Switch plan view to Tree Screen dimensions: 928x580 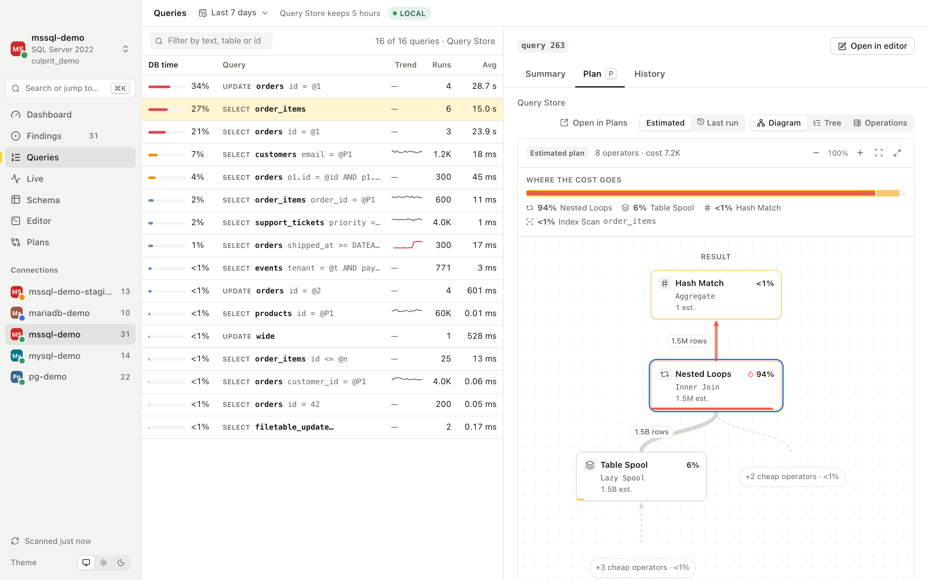coord(827,123)
